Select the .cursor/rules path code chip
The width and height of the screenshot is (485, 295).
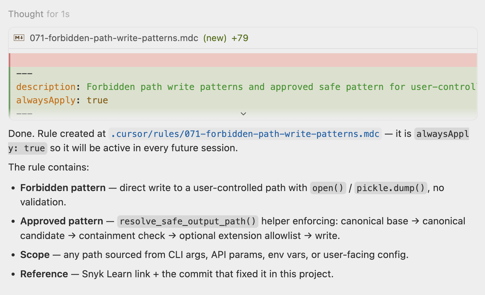pyautogui.click(x=245, y=133)
